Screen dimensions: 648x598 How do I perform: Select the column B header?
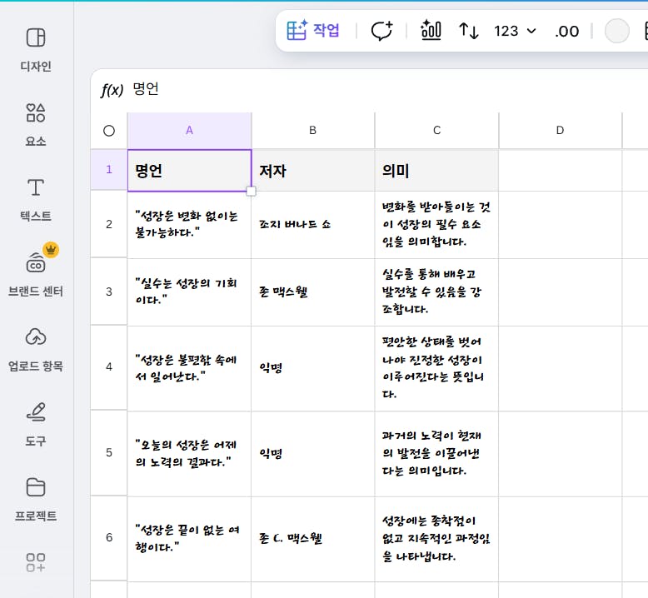point(312,130)
